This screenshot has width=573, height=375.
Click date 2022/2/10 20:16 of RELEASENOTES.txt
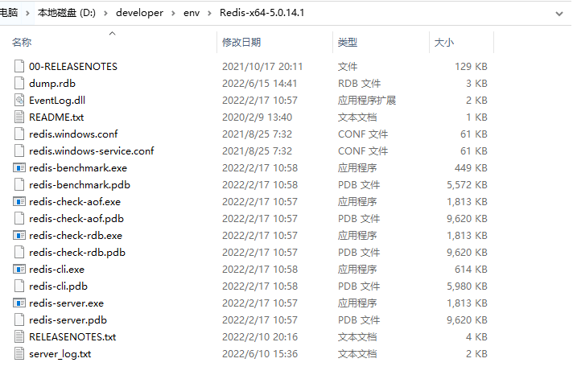tap(260, 336)
